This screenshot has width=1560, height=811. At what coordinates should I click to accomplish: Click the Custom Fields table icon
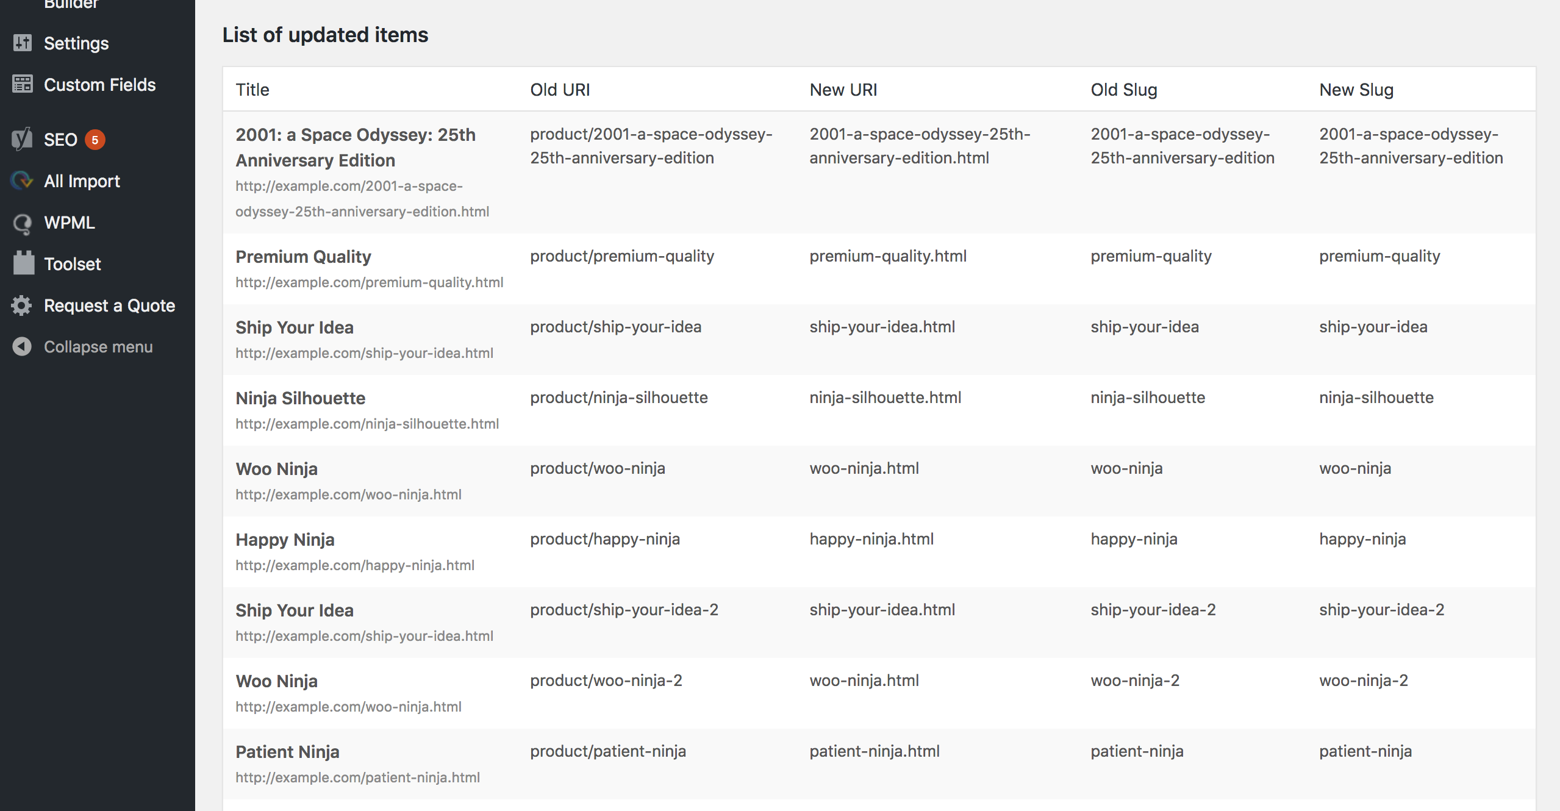pyautogui.click(x=23, y=85)
